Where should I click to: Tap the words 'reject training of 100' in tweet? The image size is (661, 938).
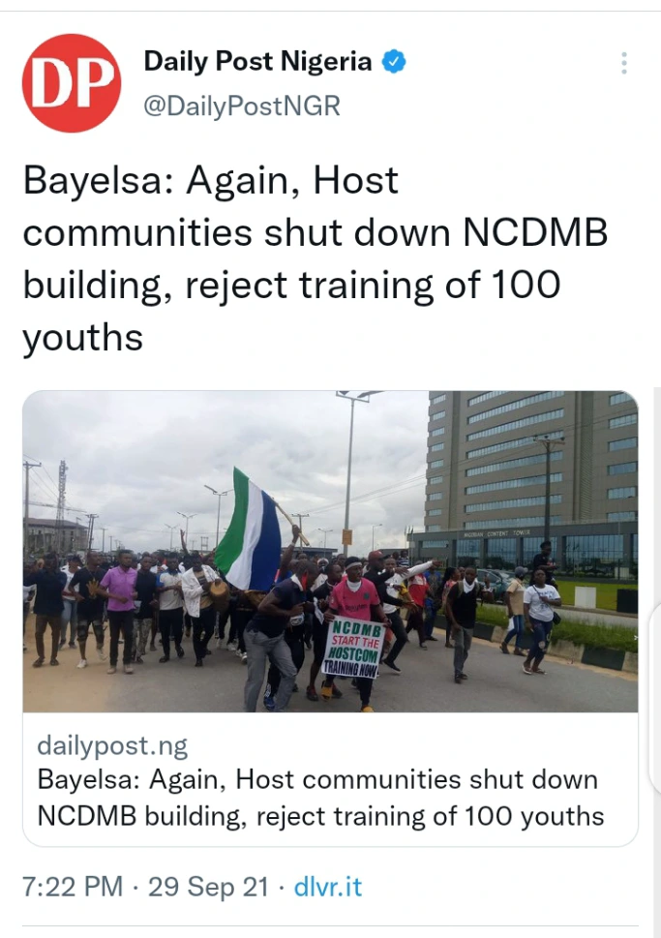click(373, 285)
